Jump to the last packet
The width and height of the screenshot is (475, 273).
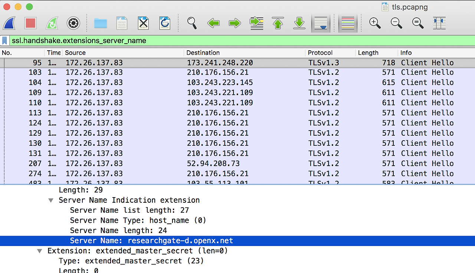tap(299, 23)
